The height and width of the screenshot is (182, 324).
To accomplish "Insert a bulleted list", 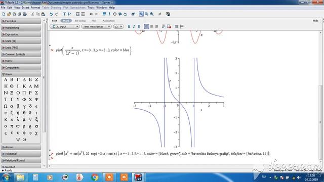I will click(x=177, y=27).
